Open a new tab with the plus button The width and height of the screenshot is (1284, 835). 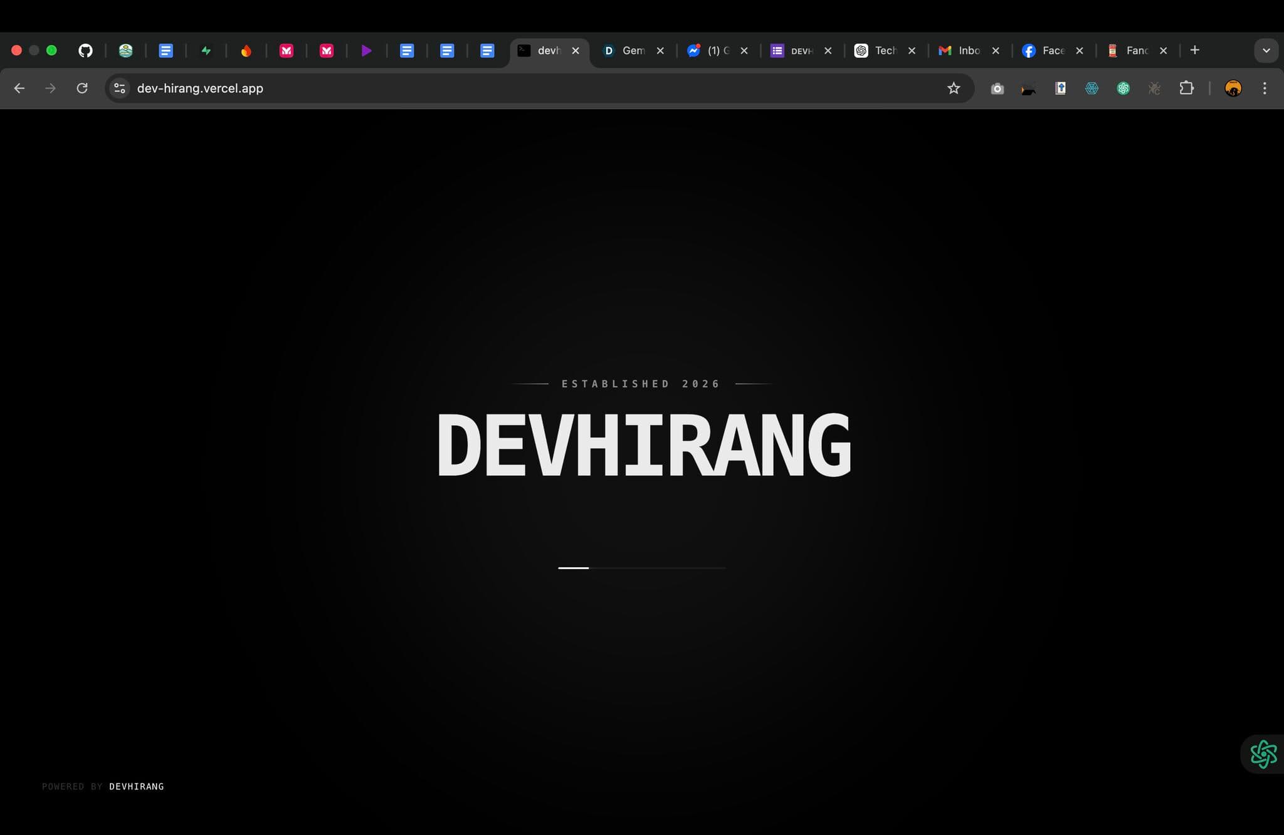(1195, 50)
